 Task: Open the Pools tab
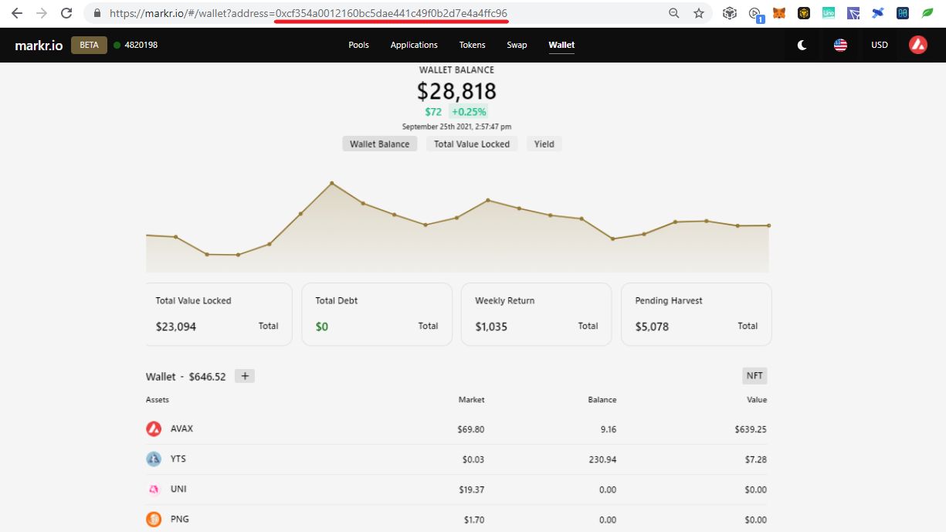(x=358, y=45)
